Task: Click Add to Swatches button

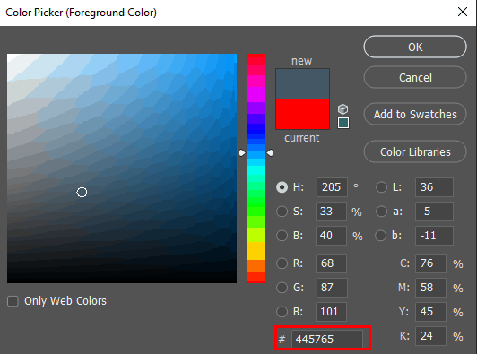Action: coord(415,114)
